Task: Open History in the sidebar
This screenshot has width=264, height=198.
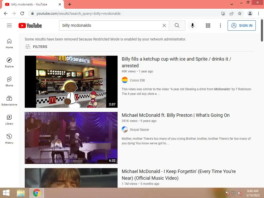Action: point(9,139)
